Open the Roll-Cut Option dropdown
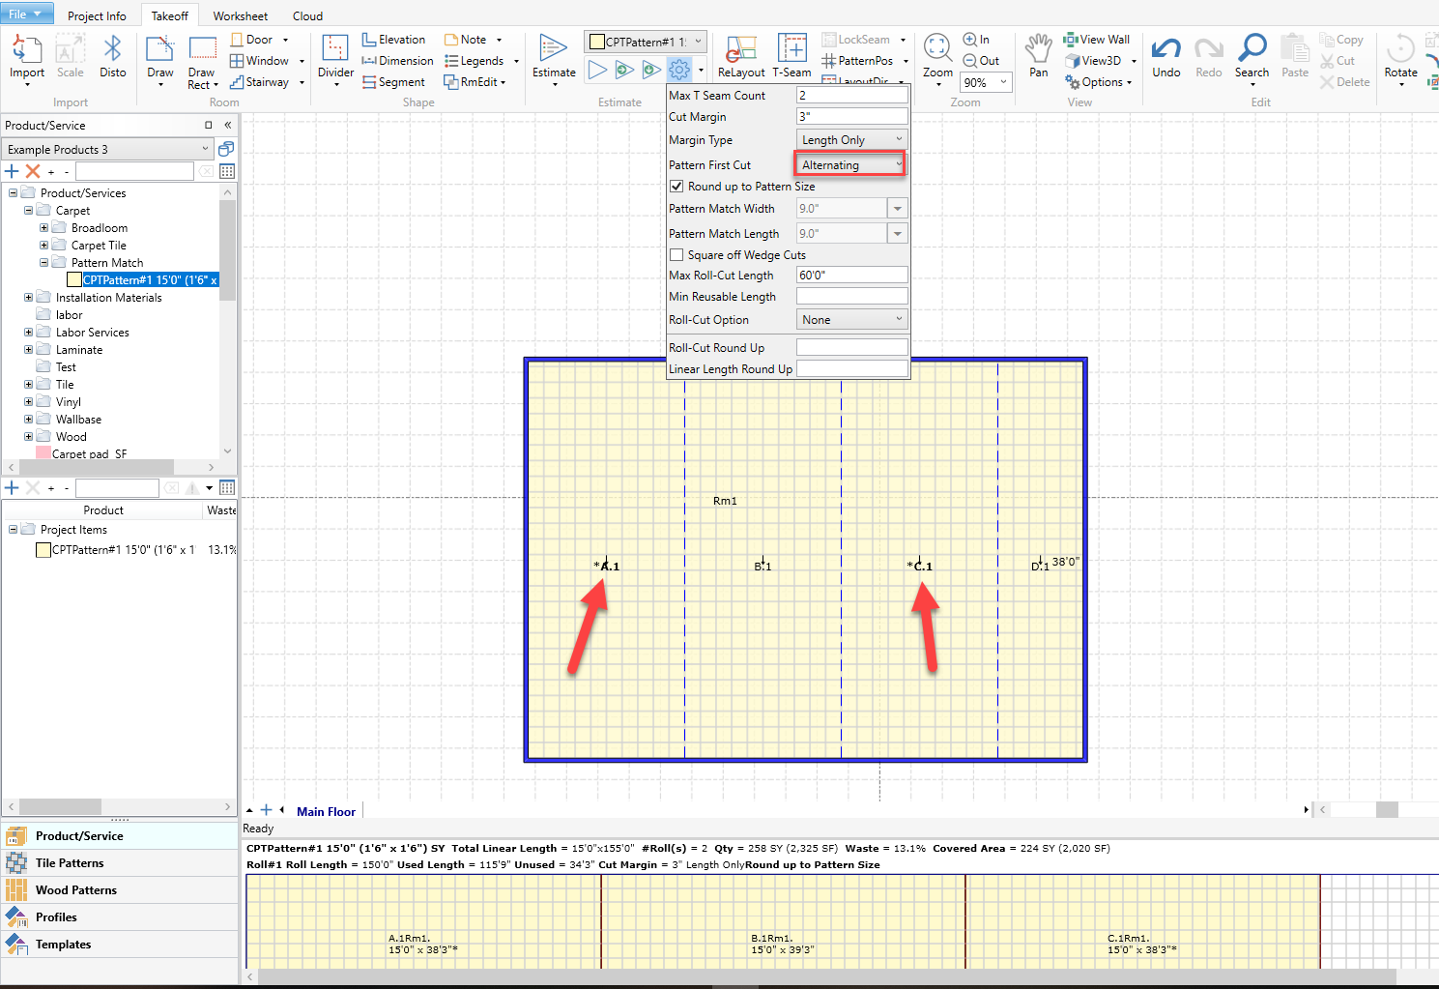The width and height of the screenshot is (1439, 989). tap(850, 320)
